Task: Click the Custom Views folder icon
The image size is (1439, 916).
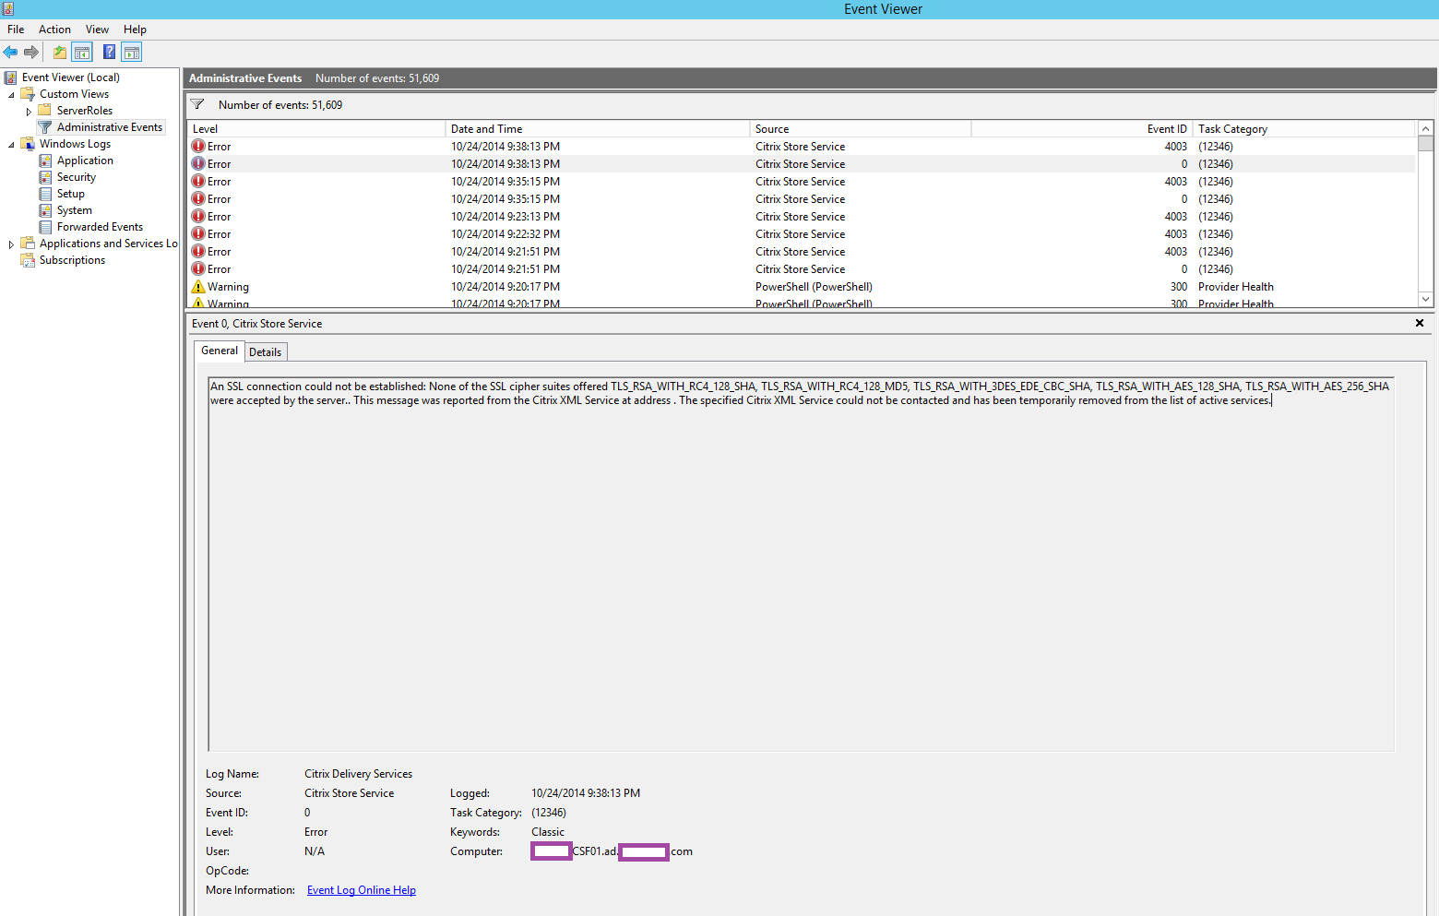Action: (28, 94)
